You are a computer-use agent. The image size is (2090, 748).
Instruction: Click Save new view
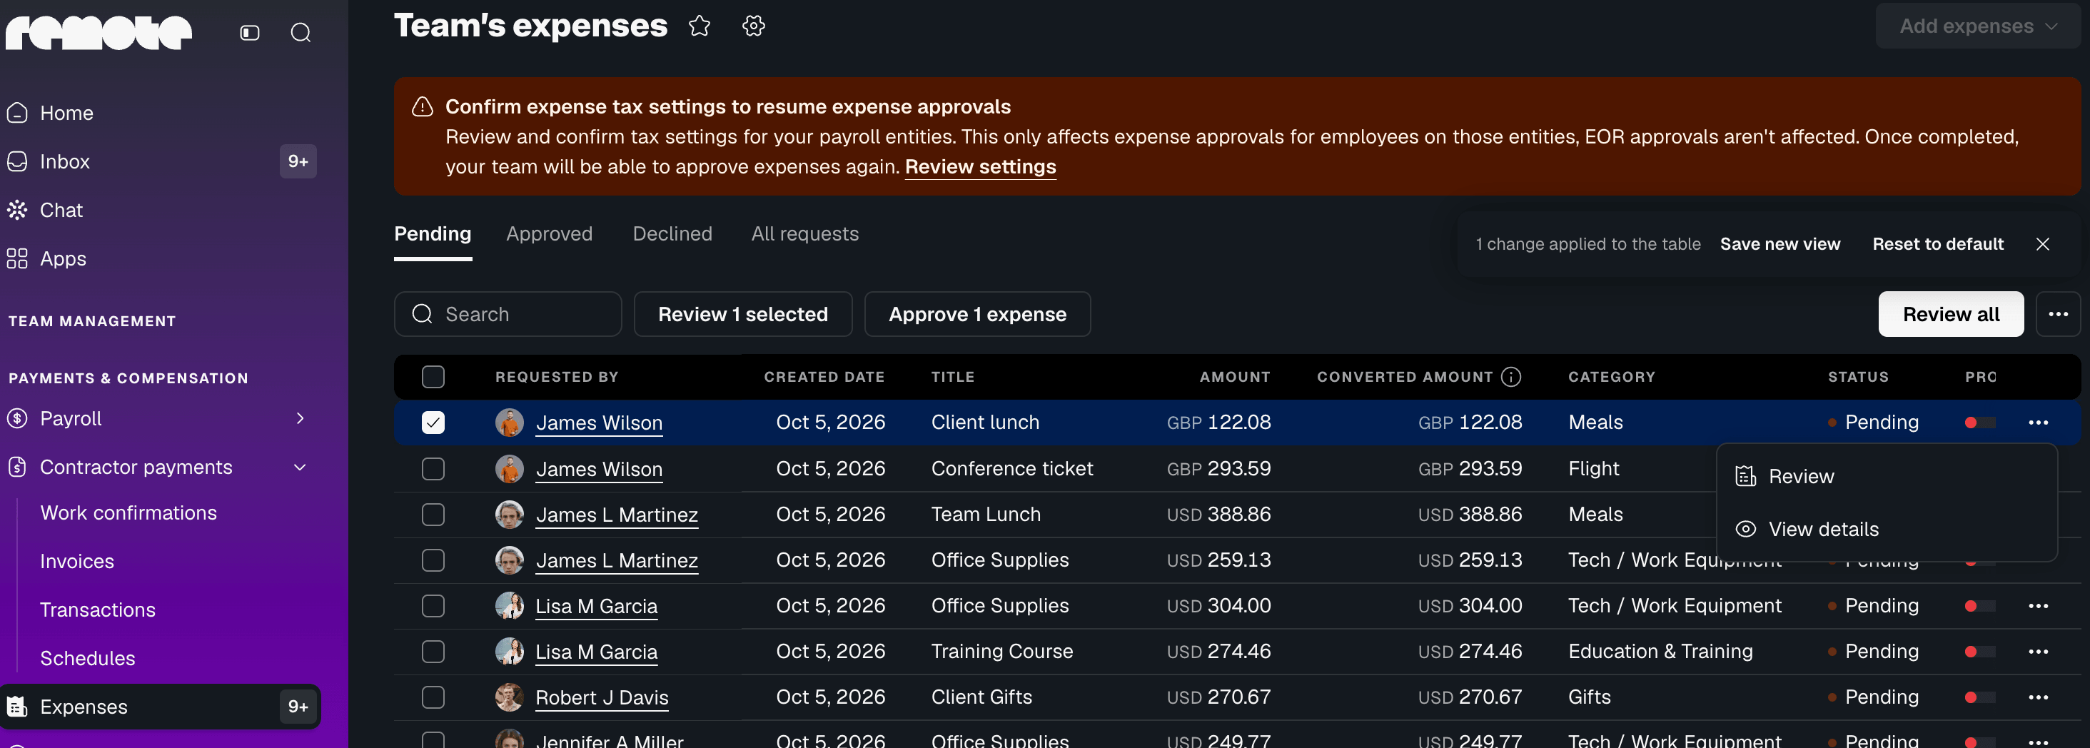(1780, 244)
